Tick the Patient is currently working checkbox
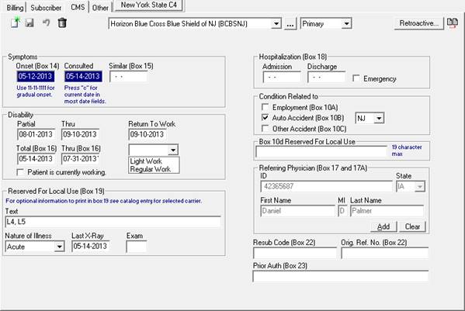465x311 pixels. pyautogui.click(x=20, y=172)
